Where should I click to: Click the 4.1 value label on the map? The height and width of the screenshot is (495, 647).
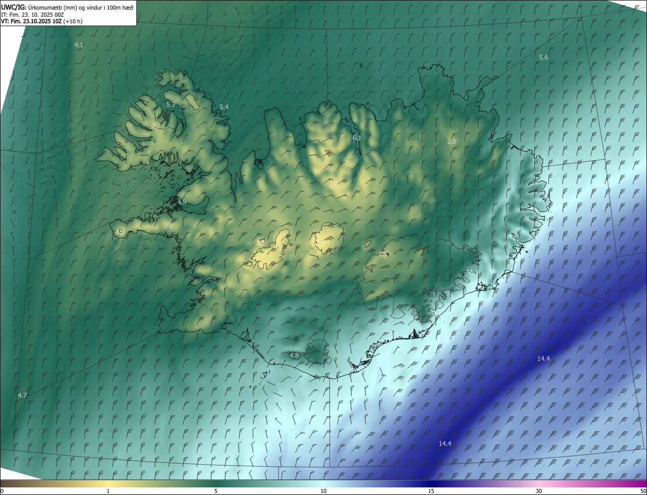click(x=79, y=45)
